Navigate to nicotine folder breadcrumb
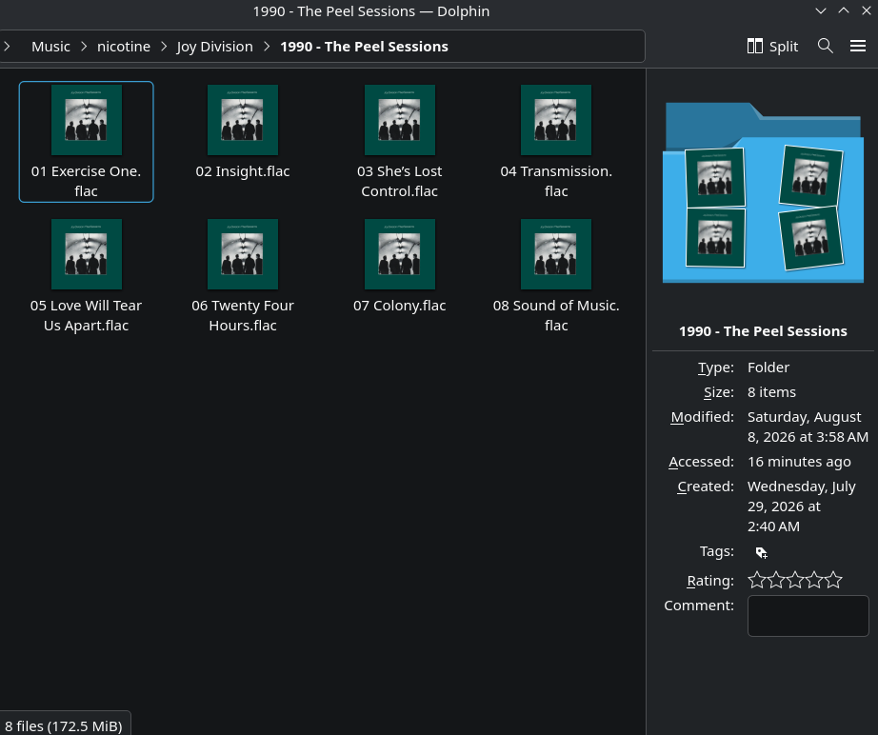Screen dimensions: 878x735 tap(124, 47)
